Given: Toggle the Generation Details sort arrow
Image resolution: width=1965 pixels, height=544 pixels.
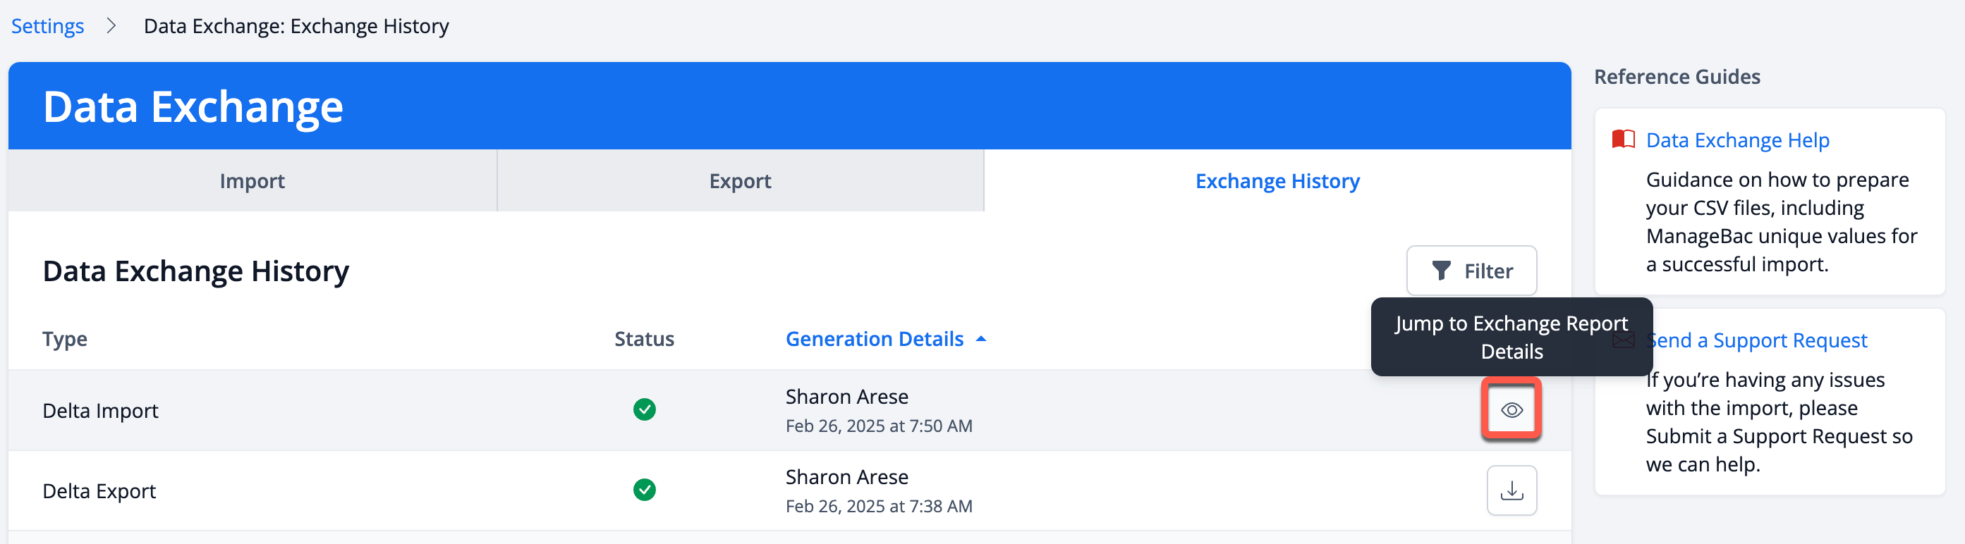Looking at the screenshot, I should [981, 339].
